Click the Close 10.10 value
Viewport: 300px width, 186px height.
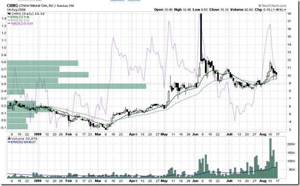tap(219, 10)
